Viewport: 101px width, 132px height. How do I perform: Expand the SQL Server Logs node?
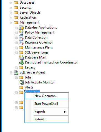(16, 53)
